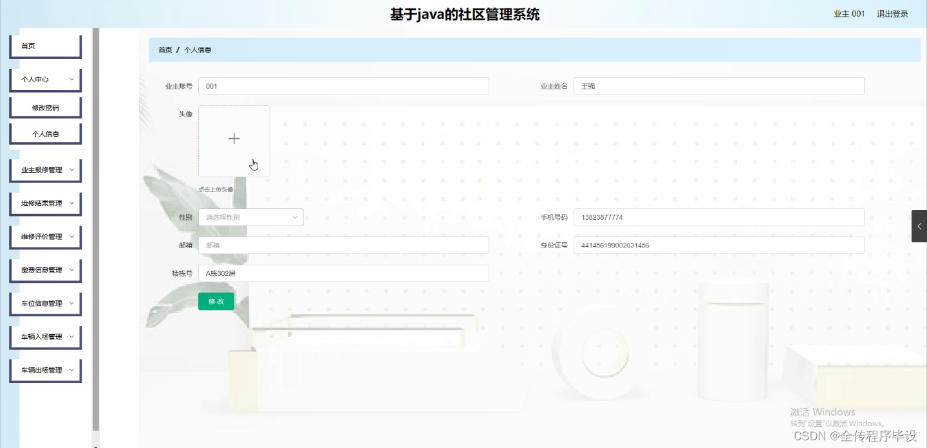Click the 车辆出场管理 chevron icon
This screenshot has width=927, height=448.
point(73,370)
